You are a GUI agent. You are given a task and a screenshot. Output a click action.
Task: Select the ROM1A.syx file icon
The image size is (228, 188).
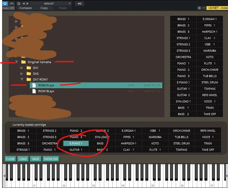point(34,85)
